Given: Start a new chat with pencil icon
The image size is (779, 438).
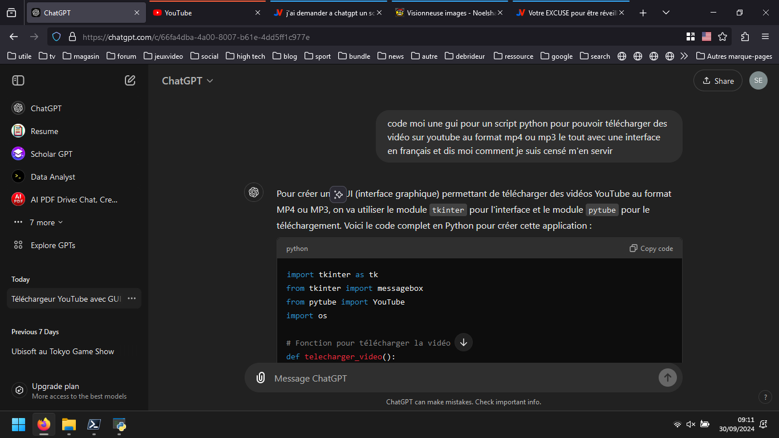Looking at the screenshot, I should pyautogui.click(x=130, y=80).
